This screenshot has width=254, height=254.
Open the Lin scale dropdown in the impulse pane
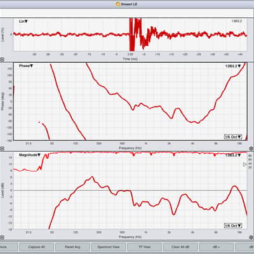click(23, 22)
